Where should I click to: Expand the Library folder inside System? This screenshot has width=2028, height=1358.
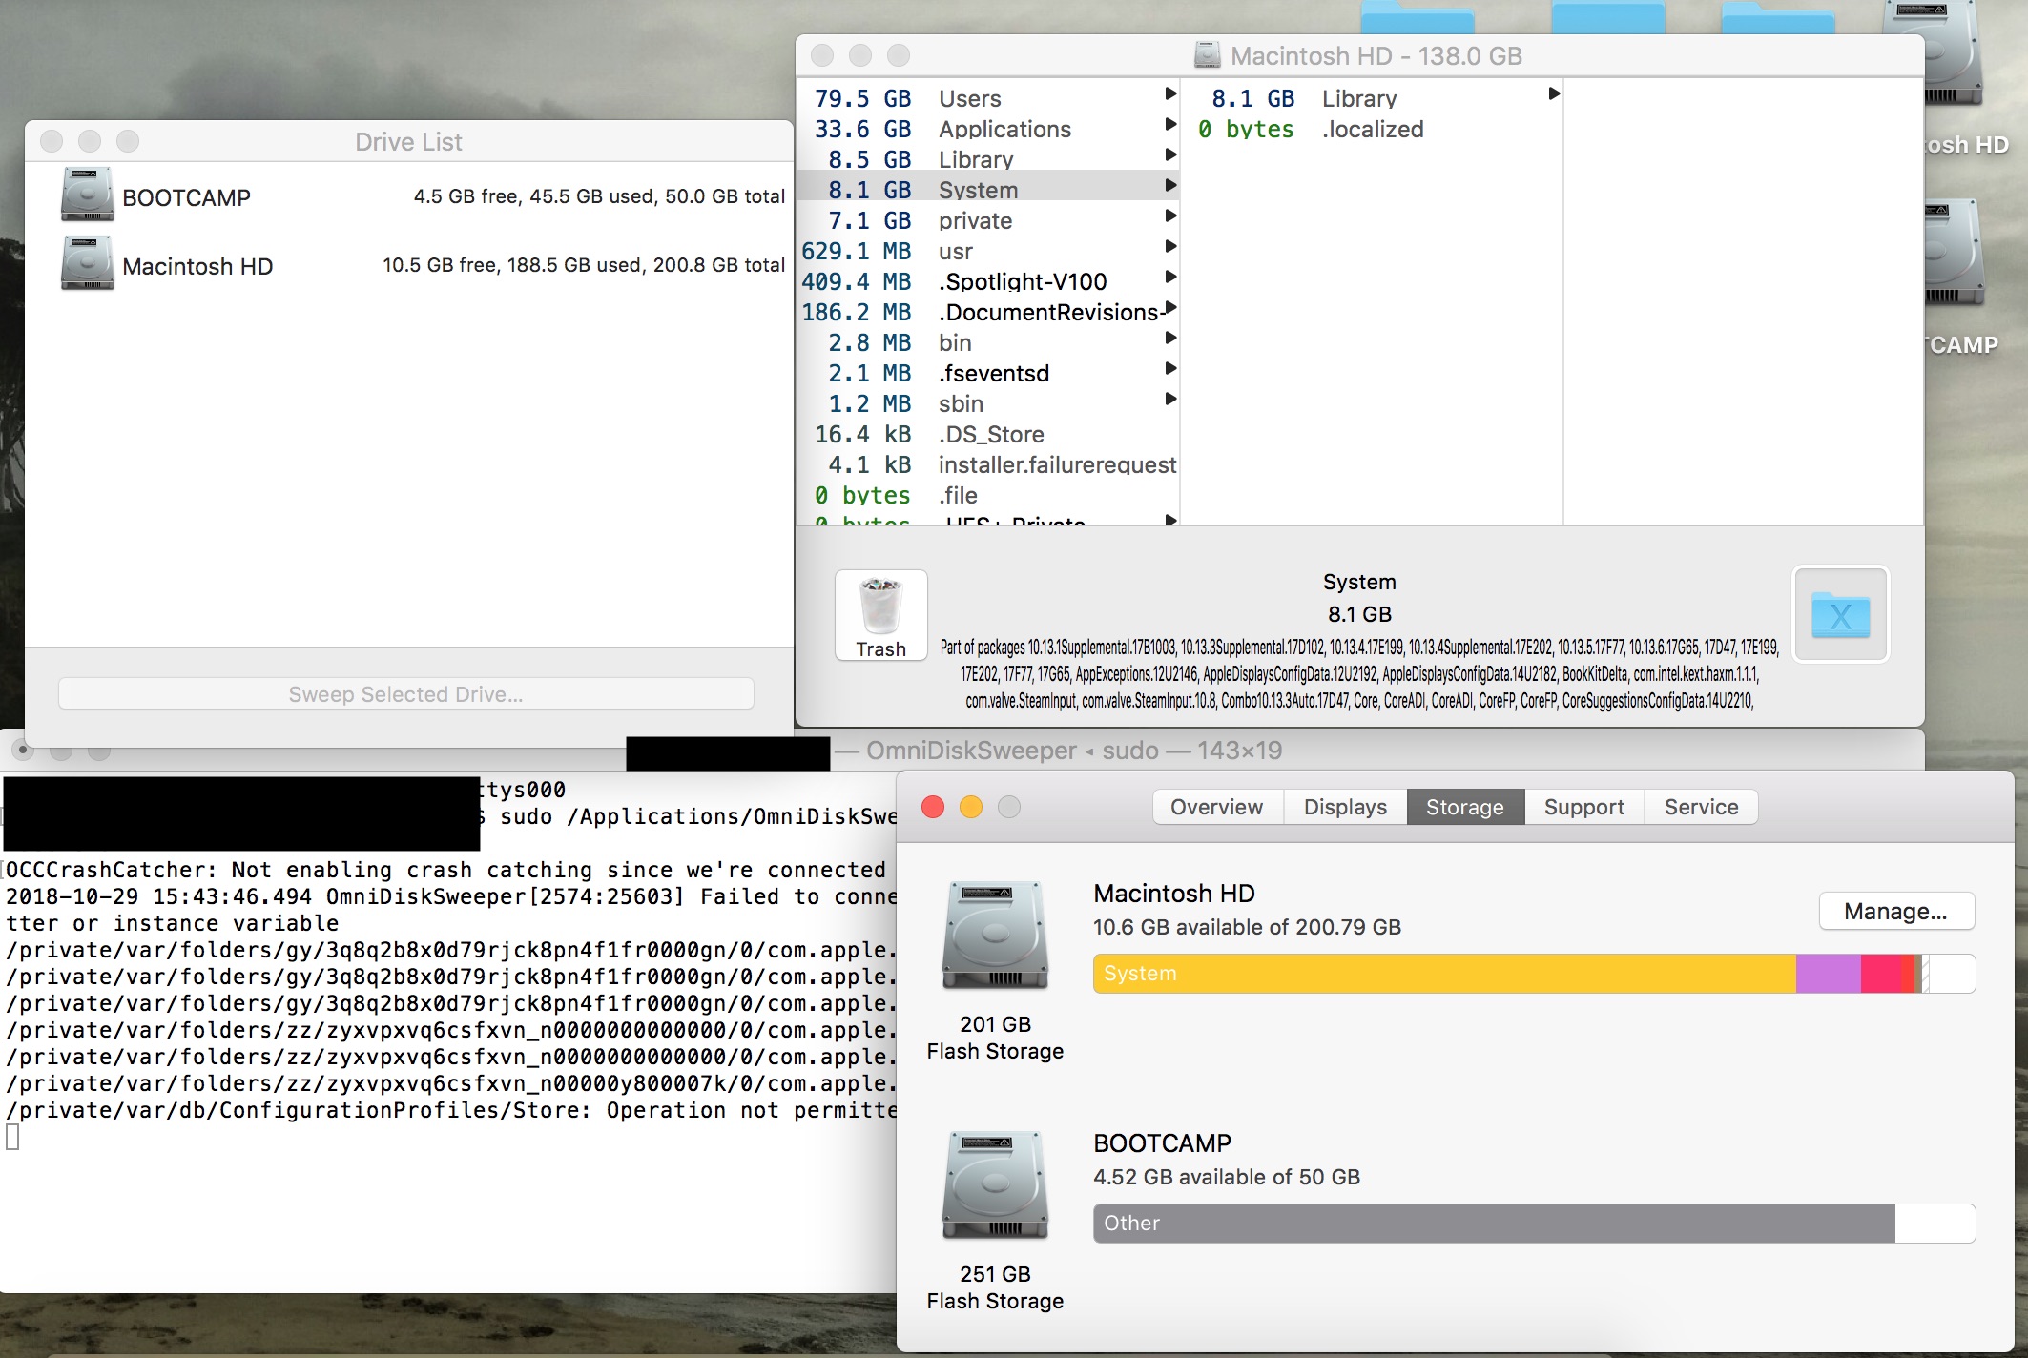click(x=1554, y=93)
